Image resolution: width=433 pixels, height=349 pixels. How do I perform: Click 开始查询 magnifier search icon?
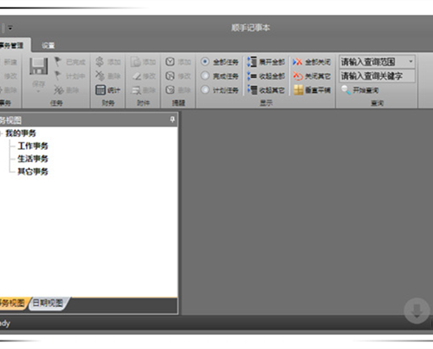click(346, 90)
